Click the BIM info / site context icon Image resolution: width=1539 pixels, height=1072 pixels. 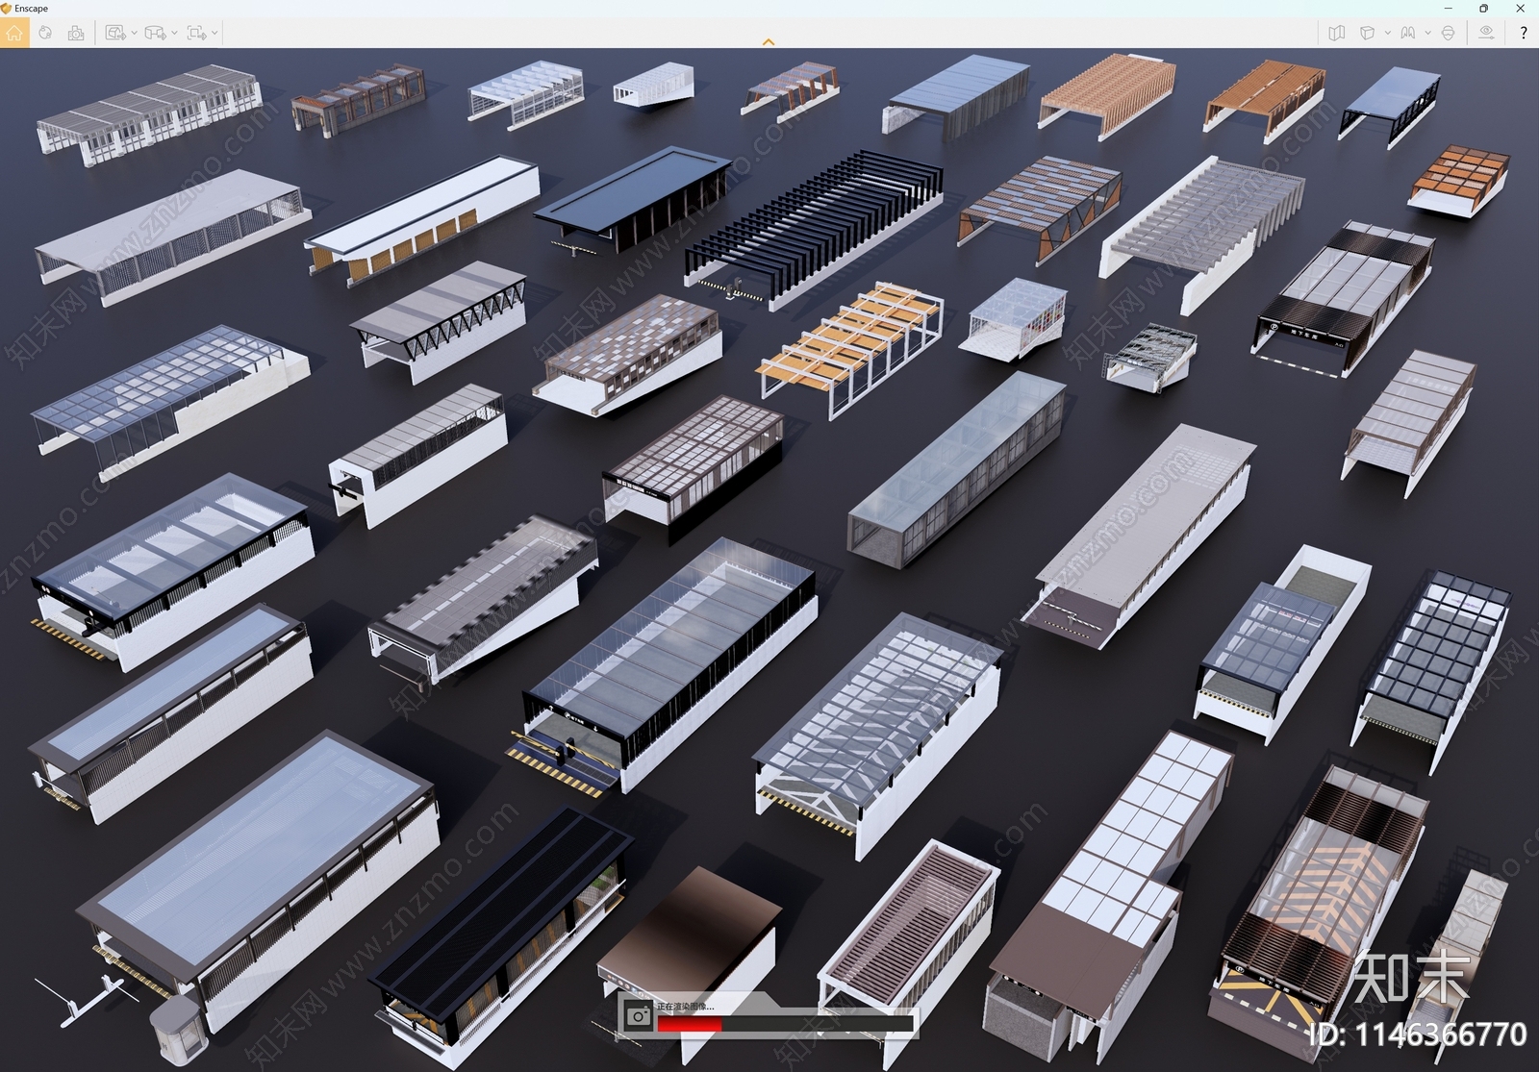(1408, 33)
